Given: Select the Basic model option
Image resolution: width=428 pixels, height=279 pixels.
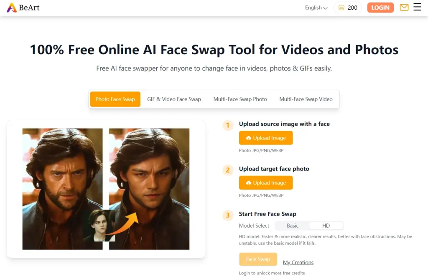Looking at the screenshot, I should (293, 226).
